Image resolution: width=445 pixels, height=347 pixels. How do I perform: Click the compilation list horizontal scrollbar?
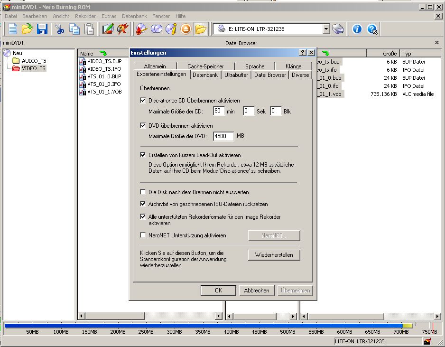[150, 316]
